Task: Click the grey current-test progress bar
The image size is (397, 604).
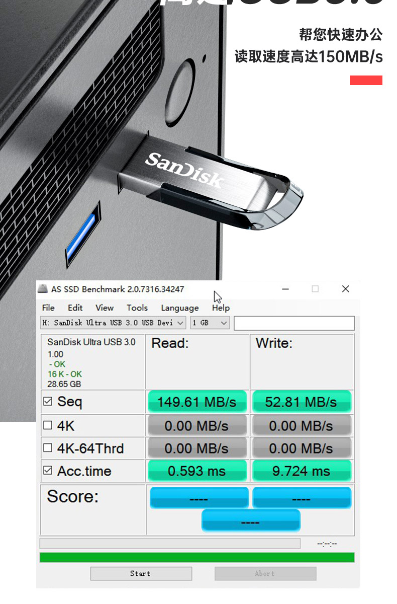Action: click(170, 543)
